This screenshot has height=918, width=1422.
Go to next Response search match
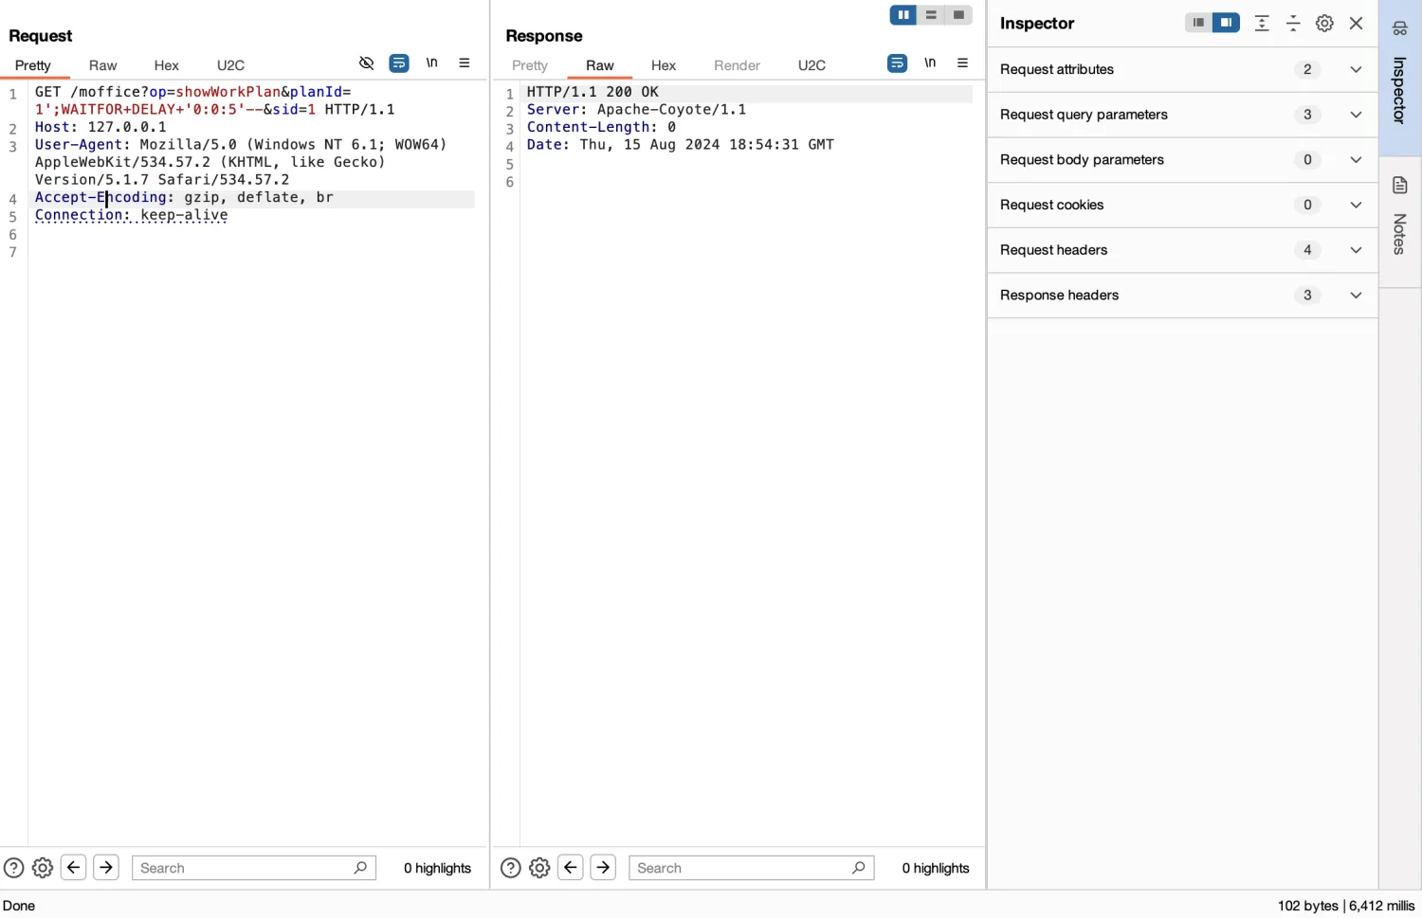coord(603,868)
